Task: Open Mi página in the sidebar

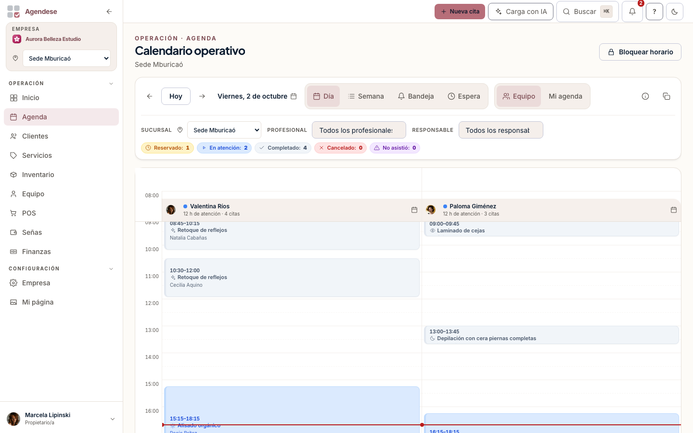Action: pyautogui.click(x=61, y=302)
